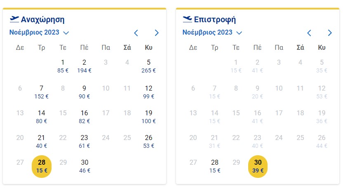
Task: Select departure date 16 for 82 €
Action: (85, 116)
